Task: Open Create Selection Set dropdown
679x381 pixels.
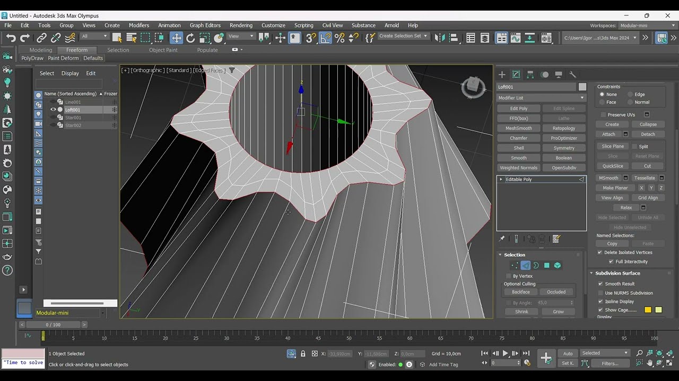Action: pos(403,36)
